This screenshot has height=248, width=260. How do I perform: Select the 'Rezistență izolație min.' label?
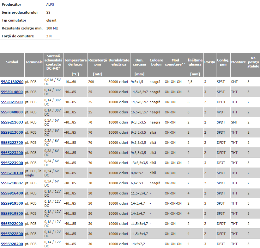[22, 29]
